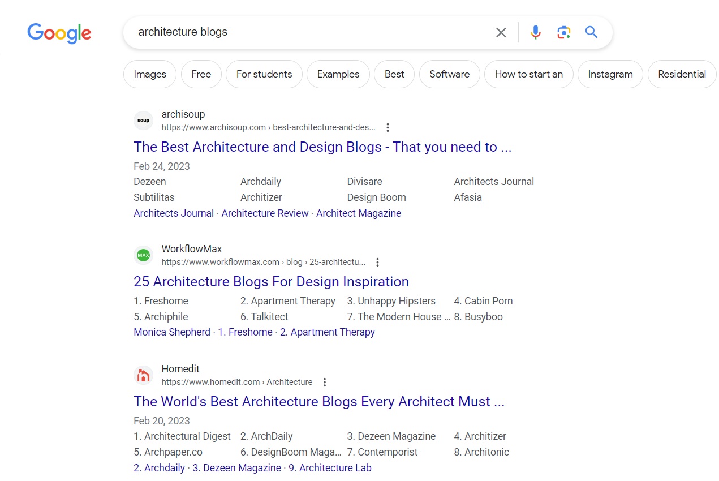This screenshot has height=481, width=719.
Task: Select the How to start an chip
Action: pos(529,74)
